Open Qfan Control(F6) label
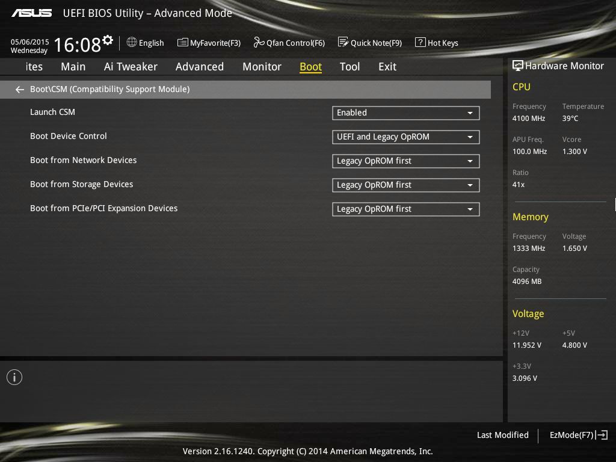 (x=295, y=43)
